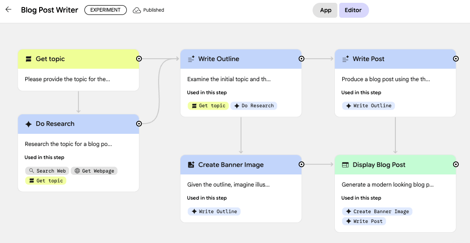Click the EXPERIMENT badge button
This screenshot has height=243, width=470.
(105, 10)
